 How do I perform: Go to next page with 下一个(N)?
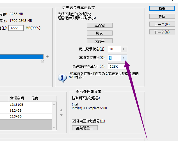tap(162, 32)
